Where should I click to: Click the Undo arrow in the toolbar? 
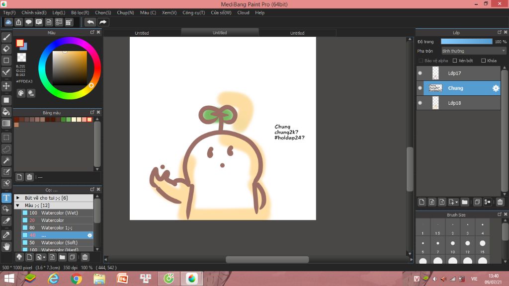coord(90,22)
